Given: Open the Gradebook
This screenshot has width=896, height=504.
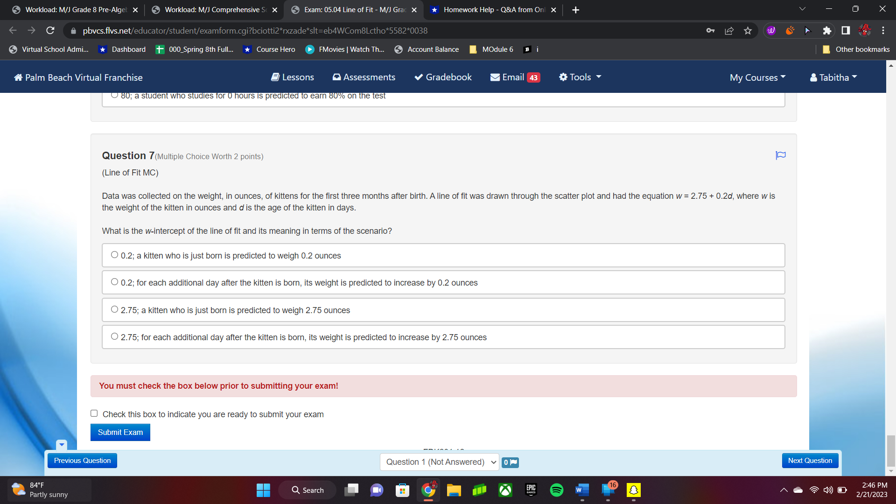Looking at the screenshot, I should tap(442, 77).
